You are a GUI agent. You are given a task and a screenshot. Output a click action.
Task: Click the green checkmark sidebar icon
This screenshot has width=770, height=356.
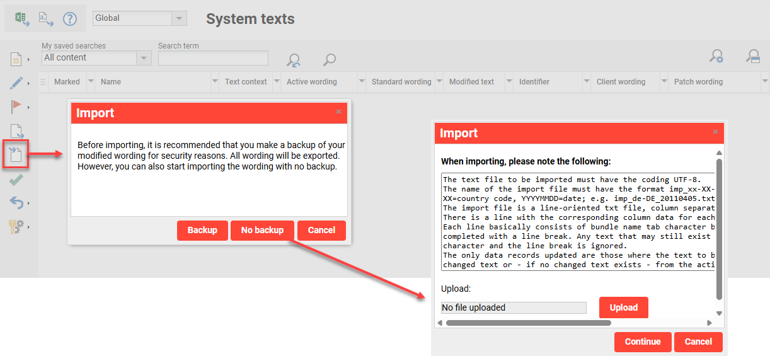(x=16, y=180)
